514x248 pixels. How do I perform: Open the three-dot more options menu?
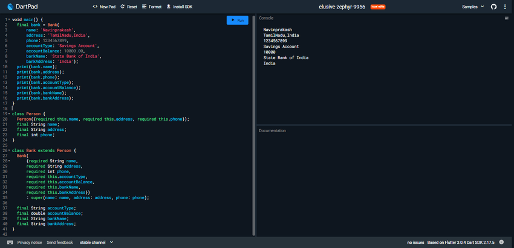505,7
